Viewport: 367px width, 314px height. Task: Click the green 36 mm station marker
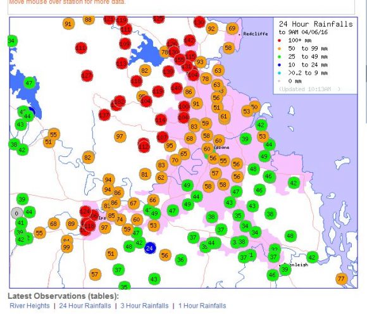click(181, 260)
